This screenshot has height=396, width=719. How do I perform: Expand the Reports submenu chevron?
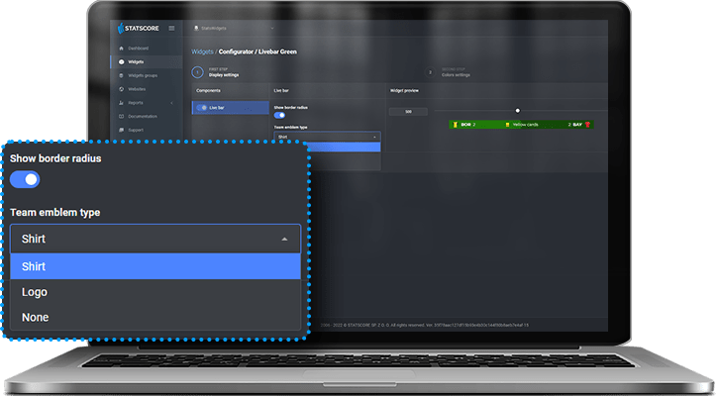[x=172, y=103]
